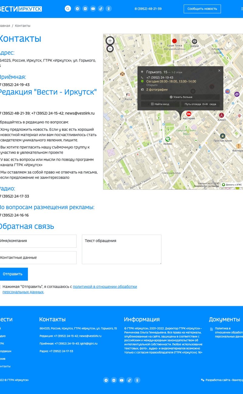
Task: Open Telegram icon in the header
Action: [x=77, y=9]
